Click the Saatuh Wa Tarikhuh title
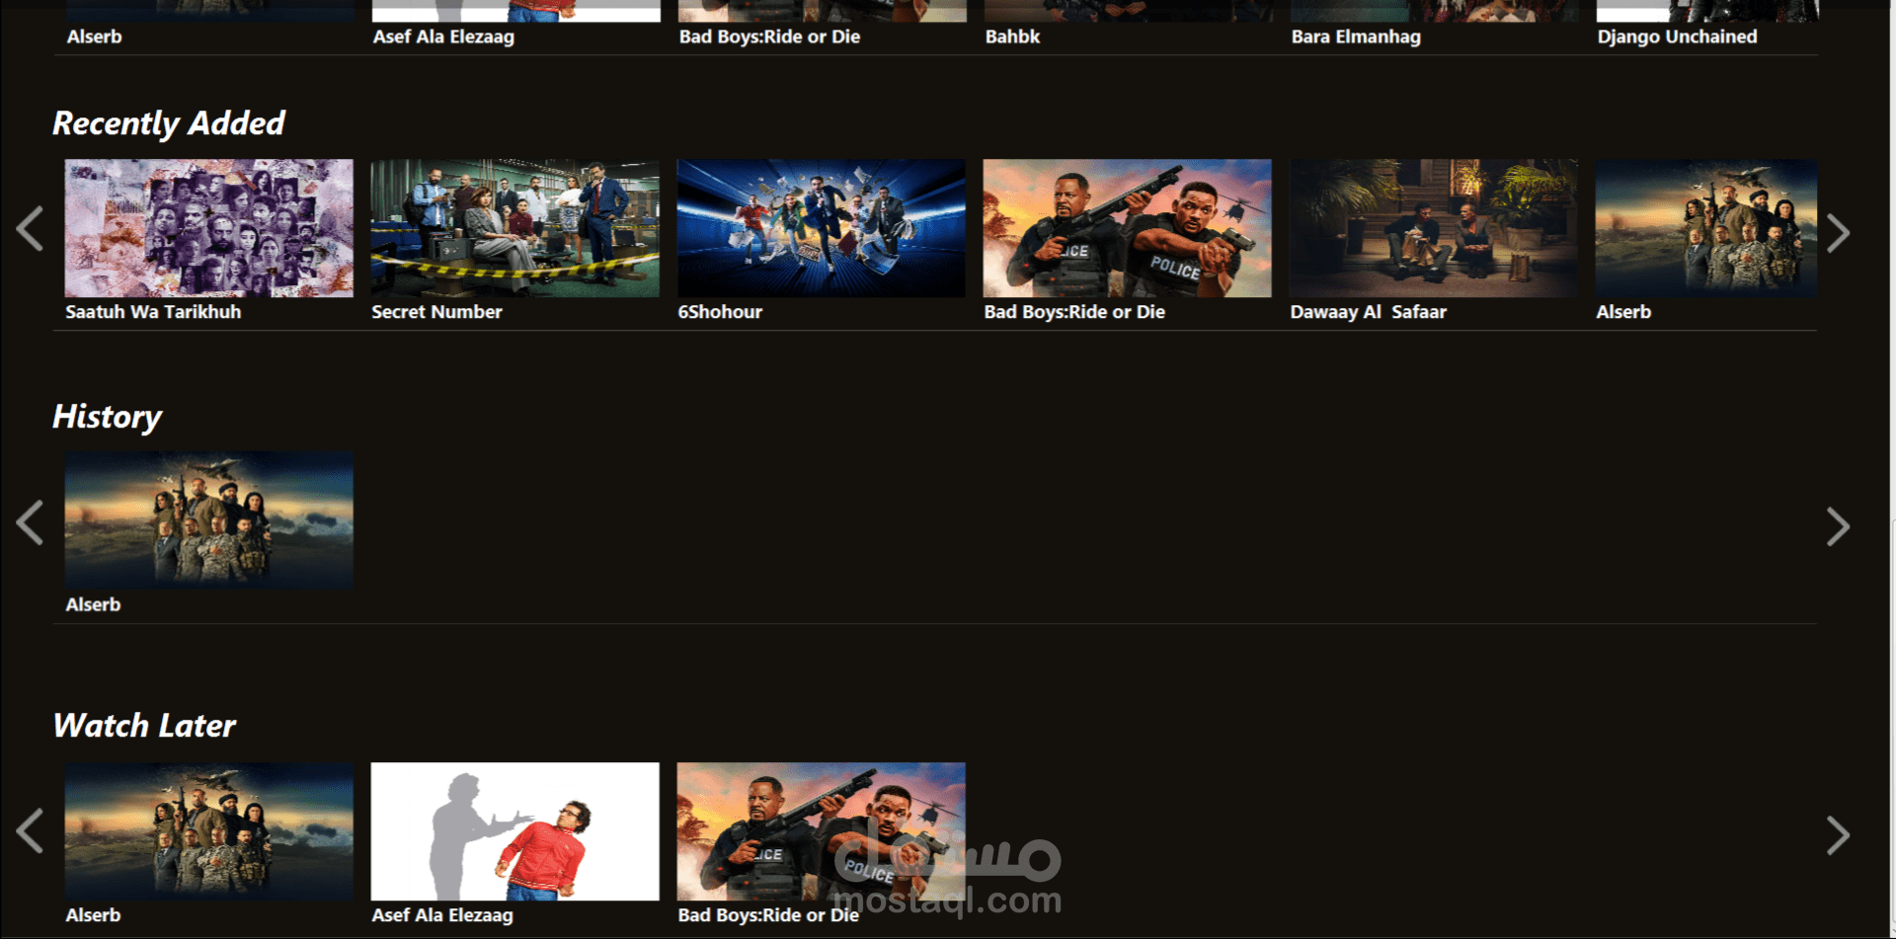Screen dimensions: 1896x939 (x=153, y=312)
